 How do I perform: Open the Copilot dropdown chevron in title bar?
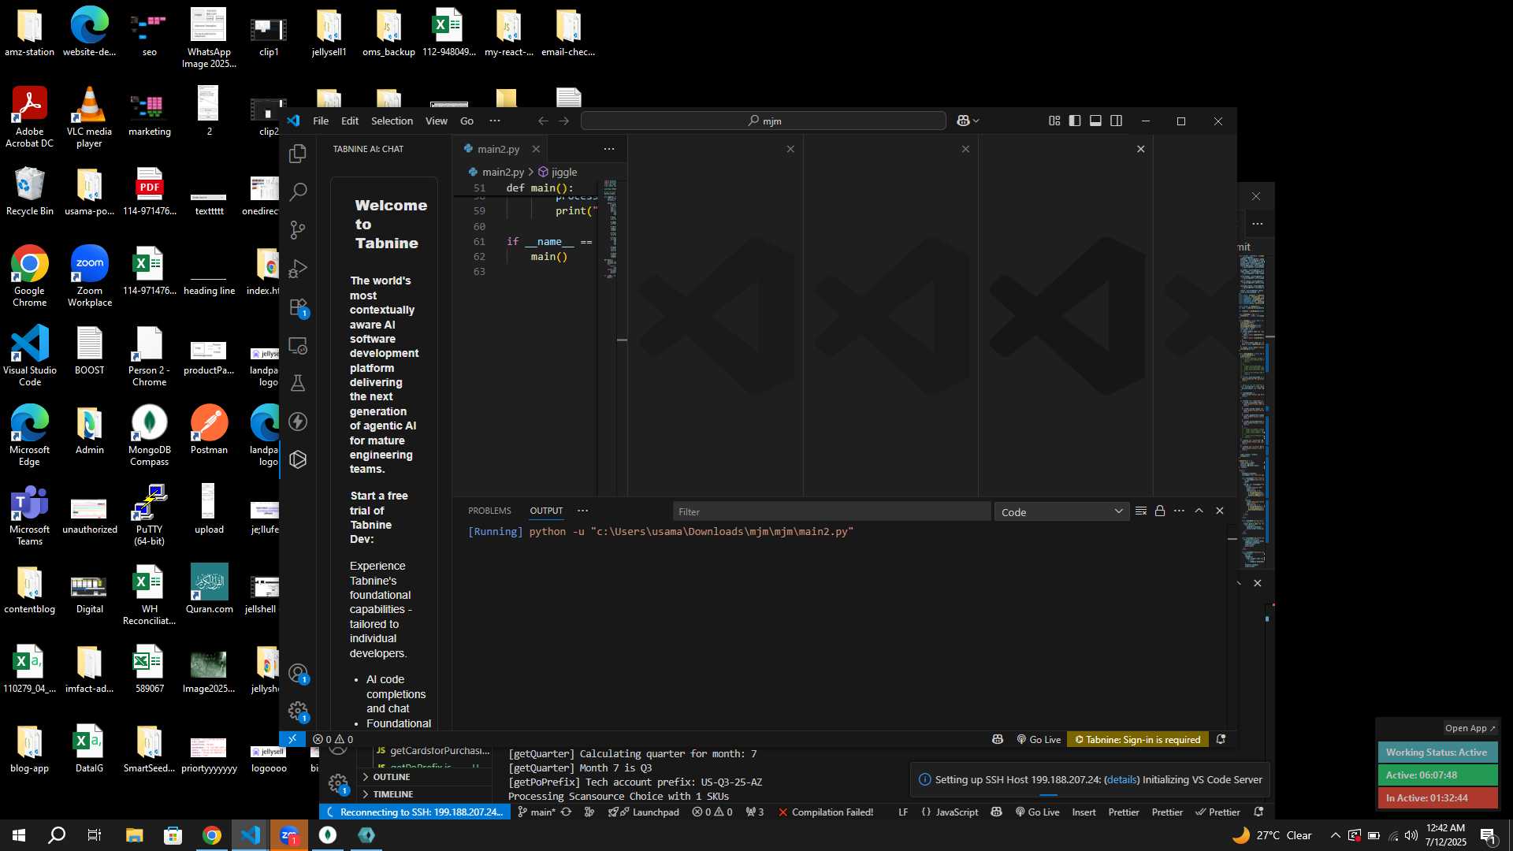coord(976,121)
